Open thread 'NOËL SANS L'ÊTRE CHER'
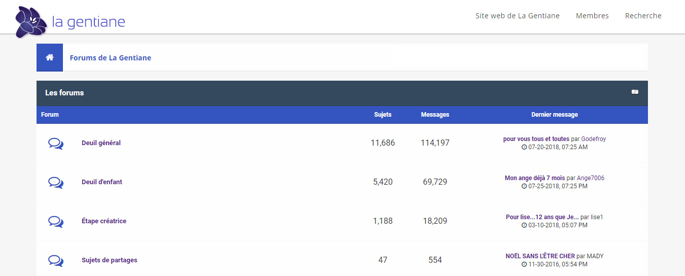Screen dimensions: 685x276 point(540,256)
